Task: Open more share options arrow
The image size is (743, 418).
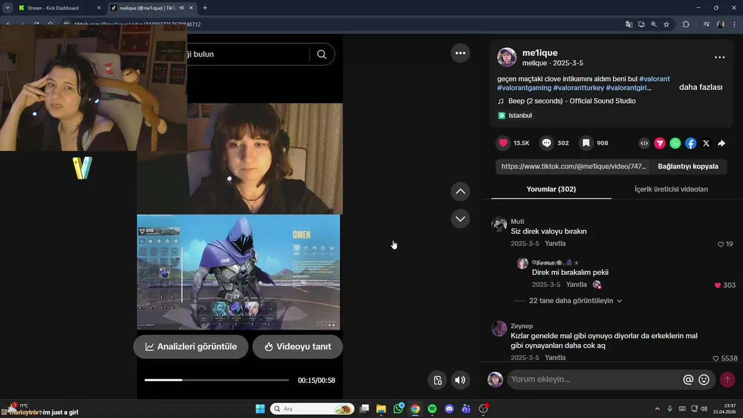Action: click(722, 143)
